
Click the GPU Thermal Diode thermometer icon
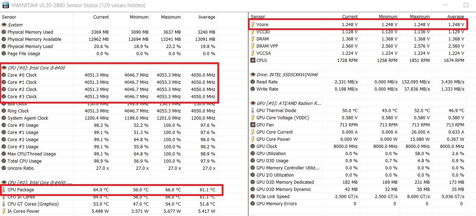coord(253,110)
